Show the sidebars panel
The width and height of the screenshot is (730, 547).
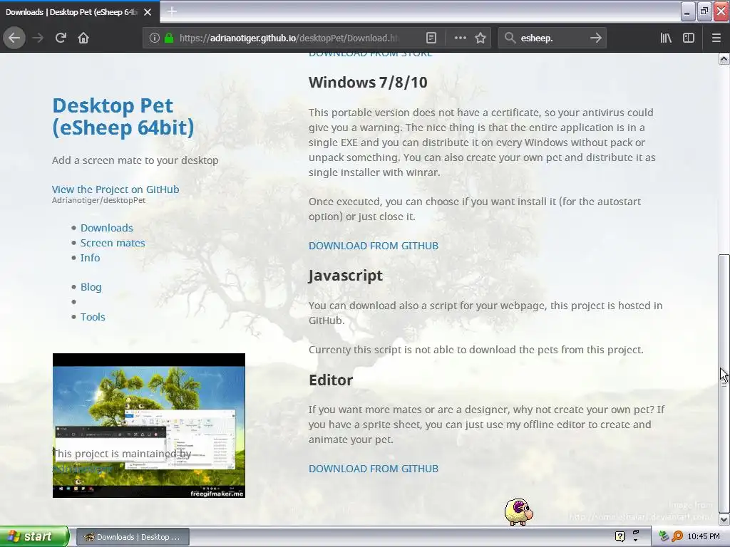688,38
